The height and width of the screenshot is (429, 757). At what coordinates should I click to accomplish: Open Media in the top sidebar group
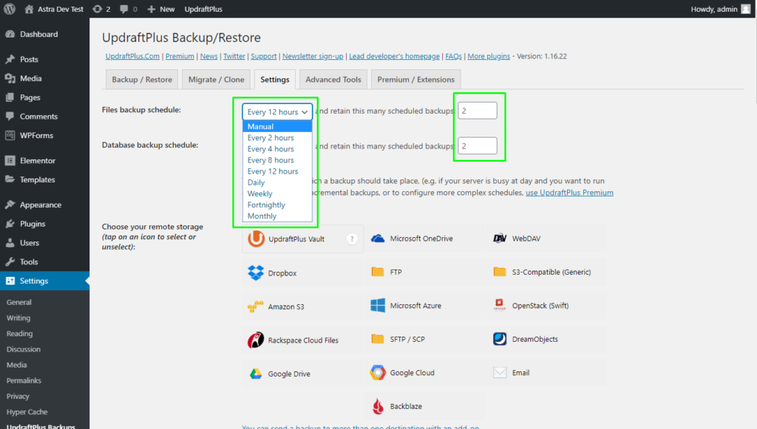(30, 78)
